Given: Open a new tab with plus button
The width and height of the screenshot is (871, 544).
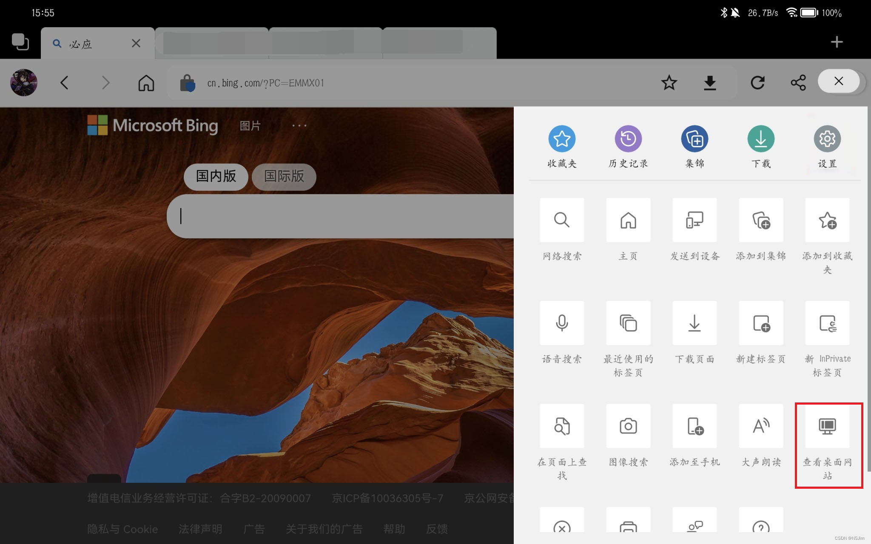Looking at the screenshot, I should click(836, 42).
